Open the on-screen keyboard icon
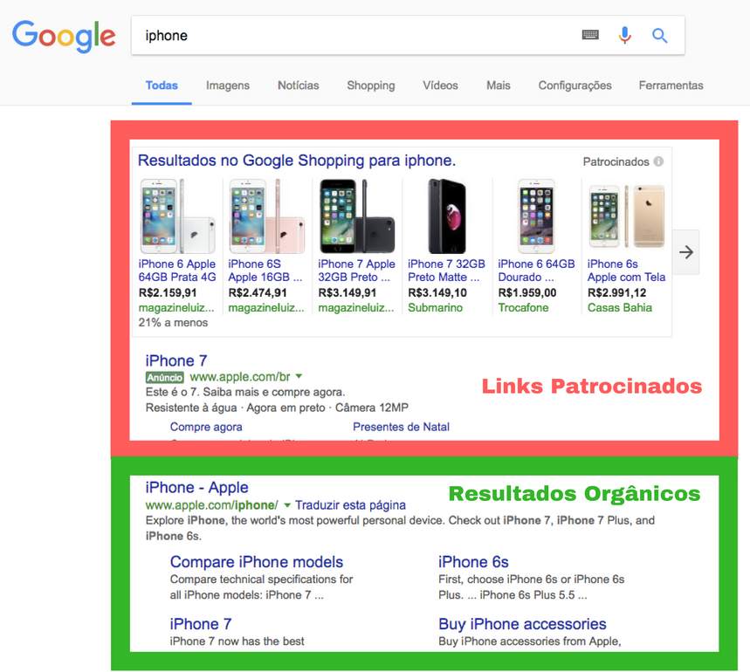 [x=590, y=35]
